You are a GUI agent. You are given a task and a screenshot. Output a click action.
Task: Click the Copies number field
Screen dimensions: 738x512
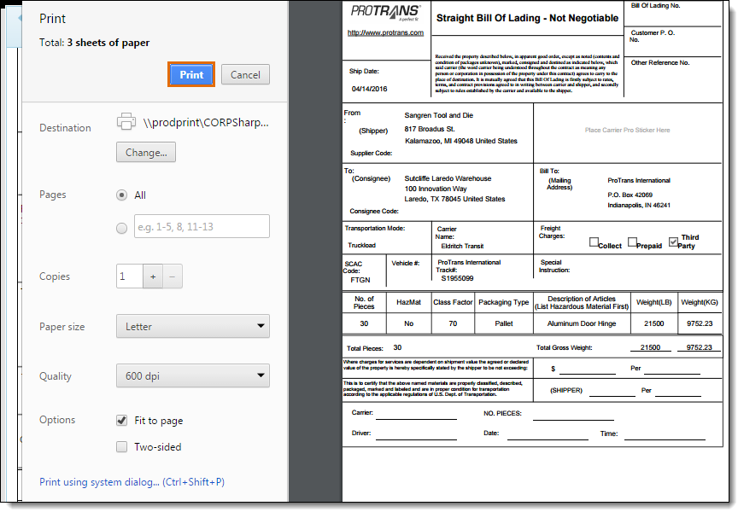pos(130,276)
